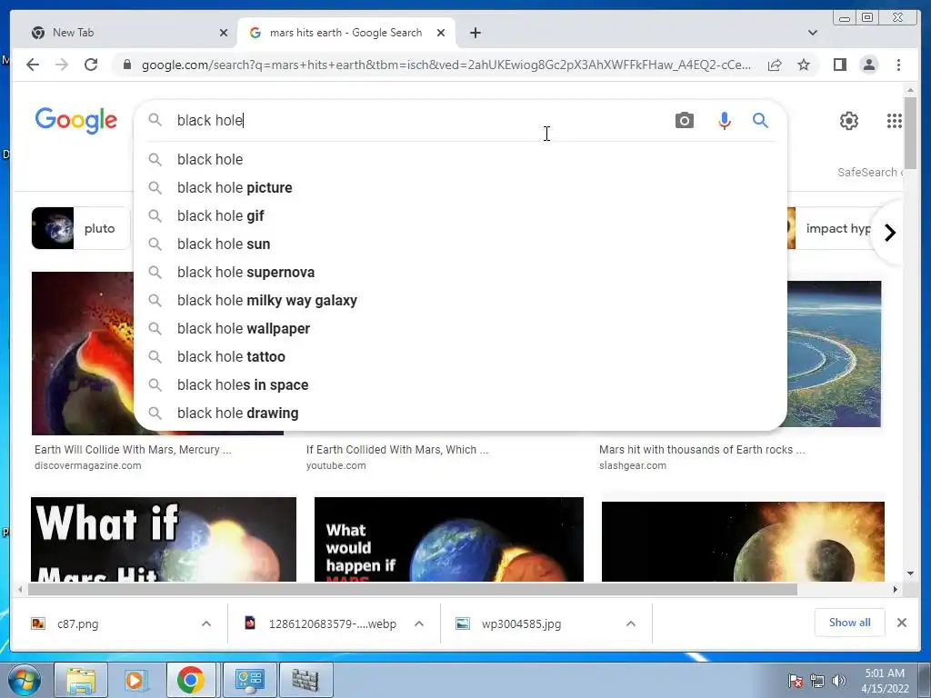Click the forward navigation arrow
The width and height of the screenshot is (931, 698).
tap(62, 65)
